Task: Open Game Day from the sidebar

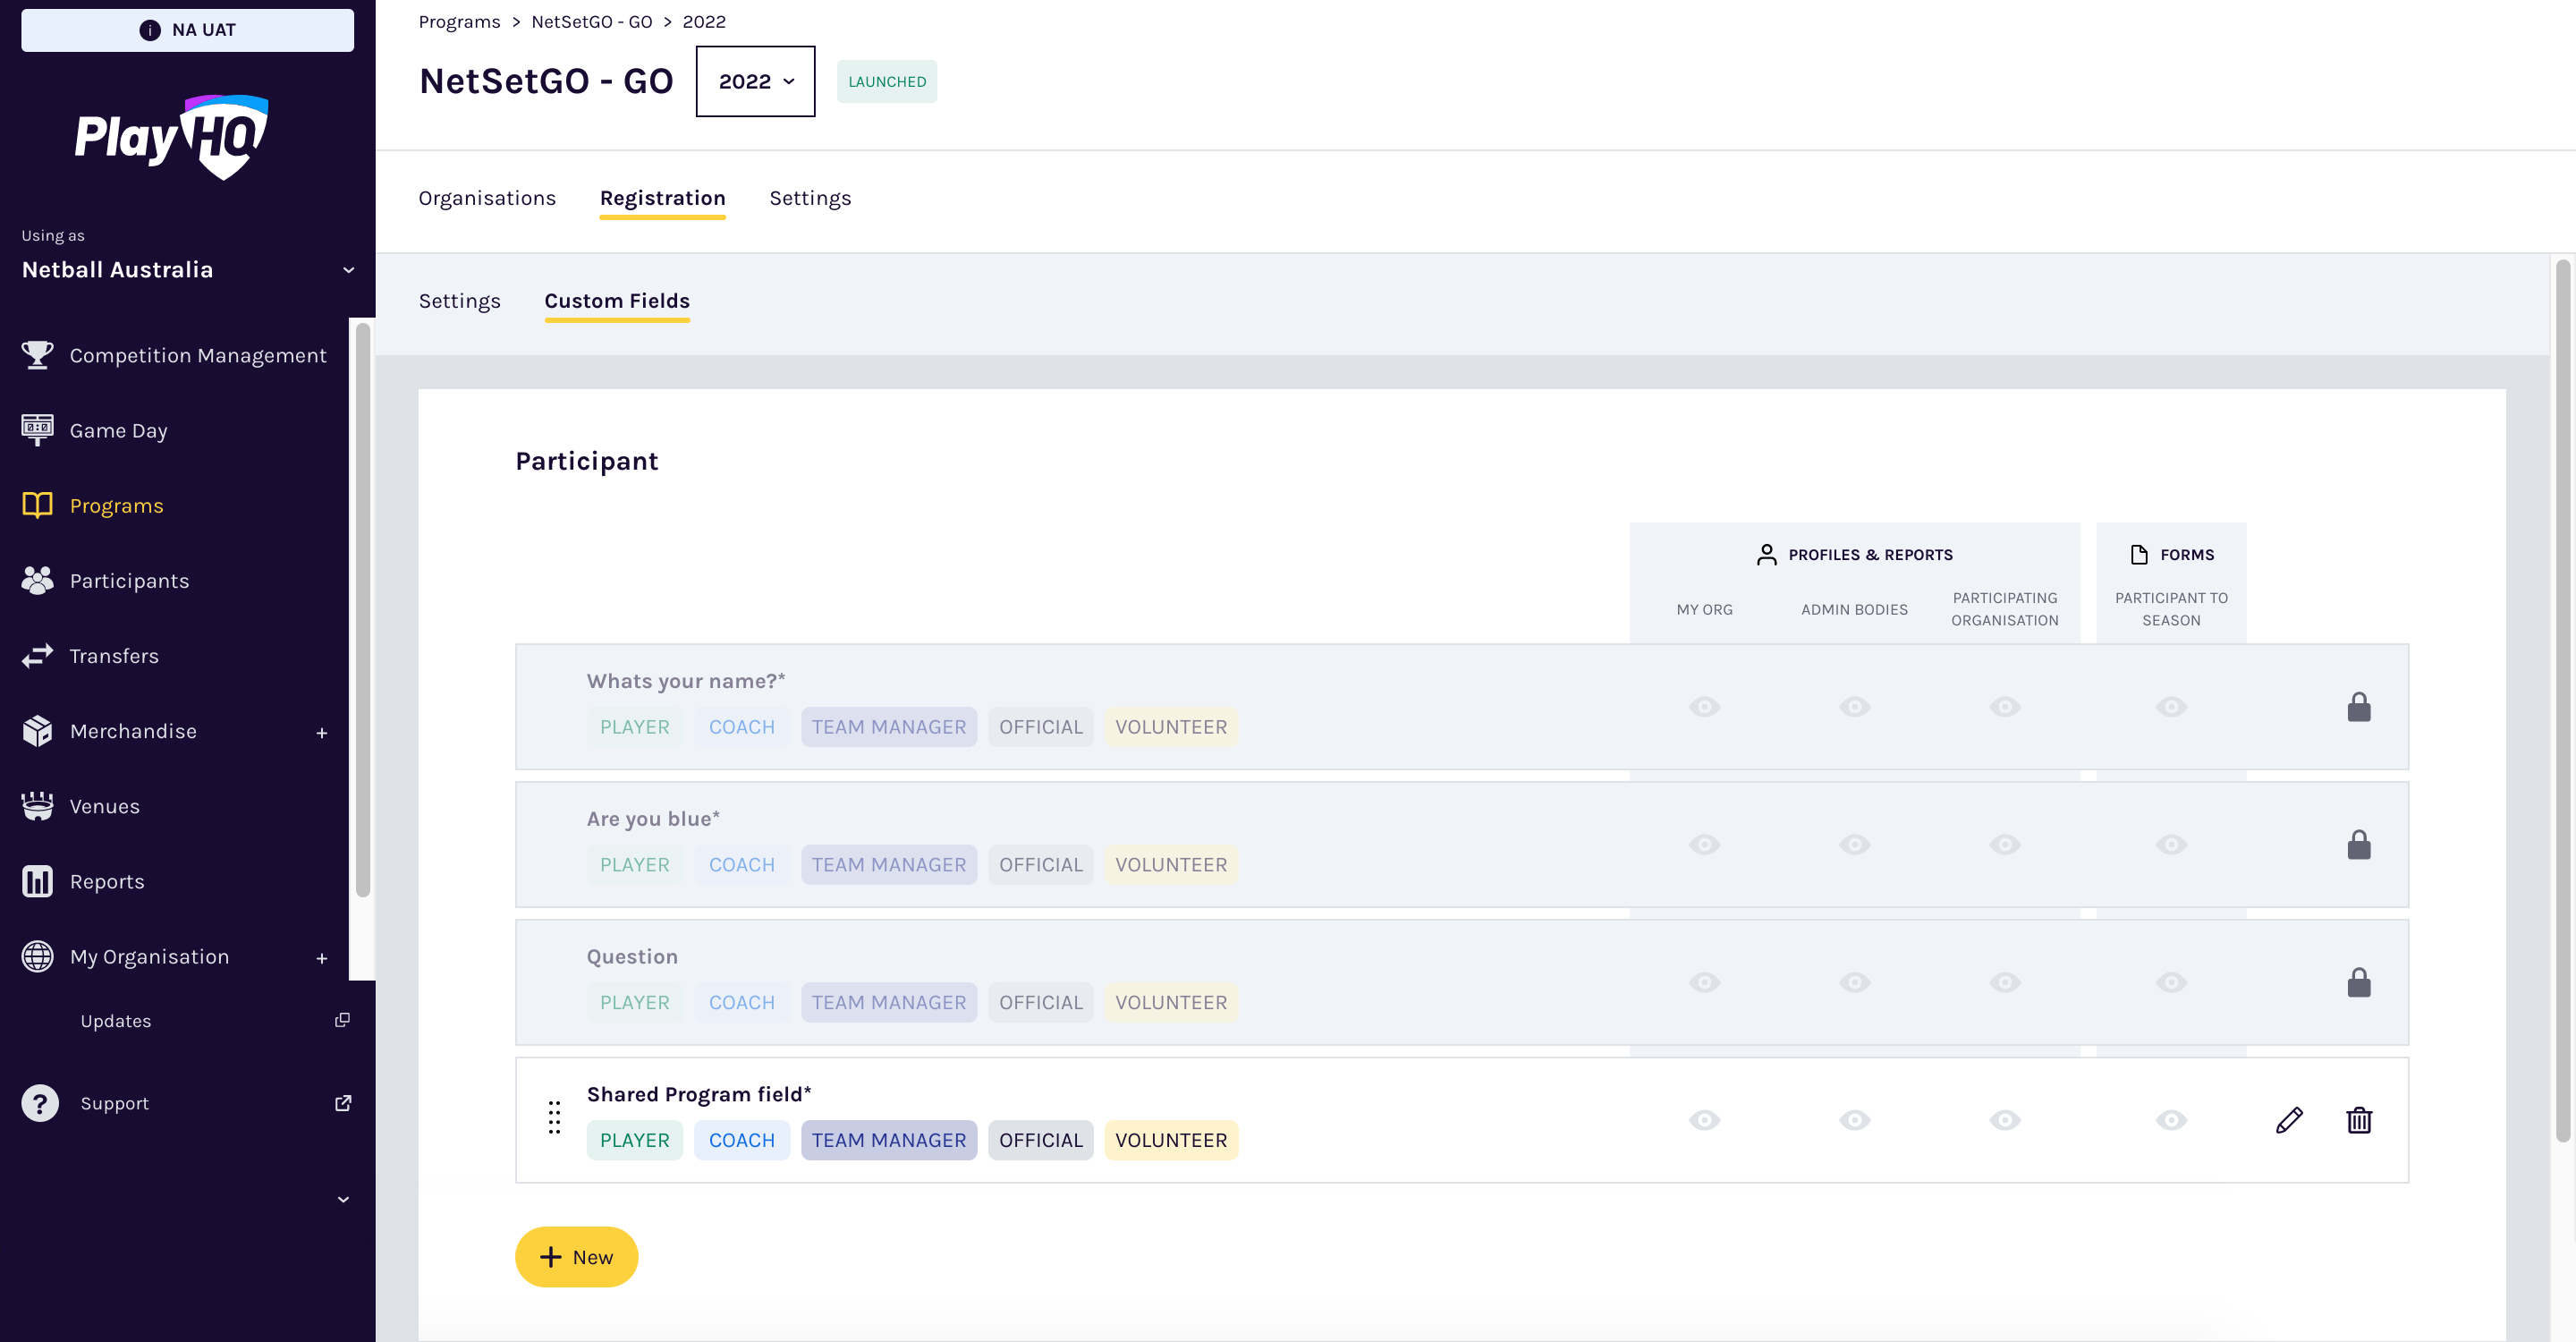Action: (x=118, y=430)
